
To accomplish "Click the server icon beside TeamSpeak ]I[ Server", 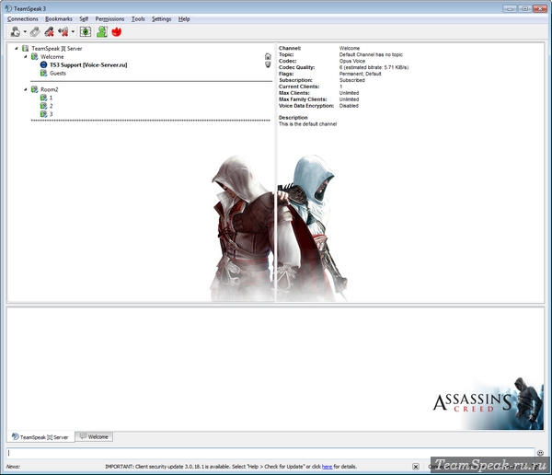I will [x=26, y=48].
